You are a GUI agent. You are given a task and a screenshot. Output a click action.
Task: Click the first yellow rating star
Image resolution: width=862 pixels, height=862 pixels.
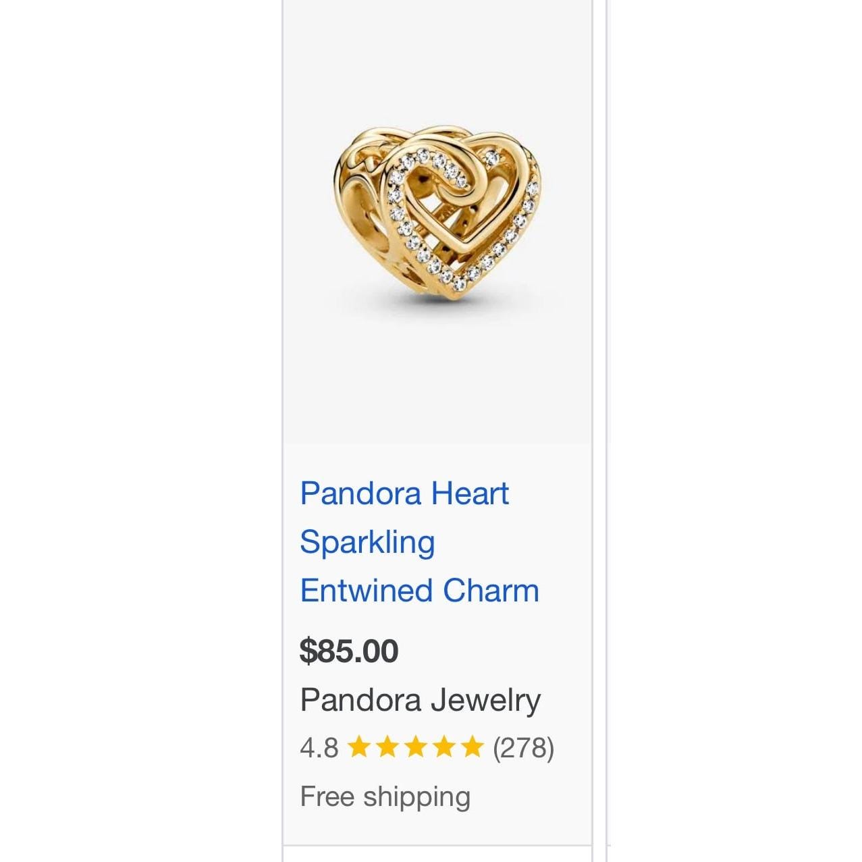(x=359, y=747)
